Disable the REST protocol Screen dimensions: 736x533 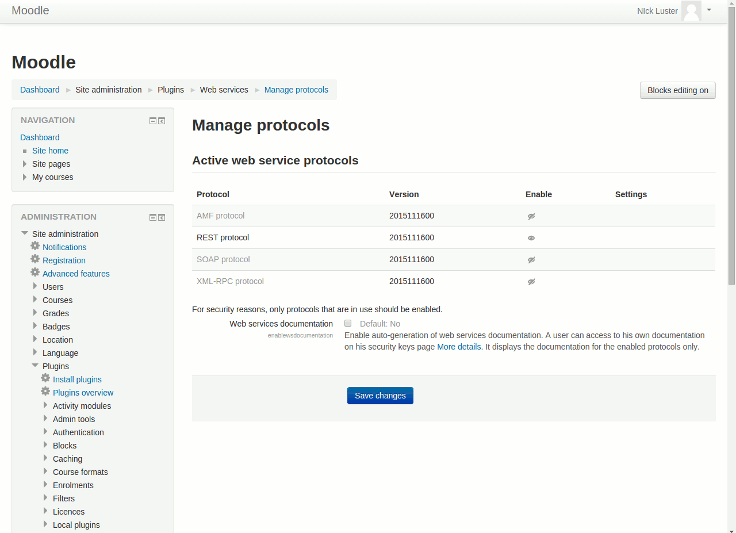[x=531, y=238]
